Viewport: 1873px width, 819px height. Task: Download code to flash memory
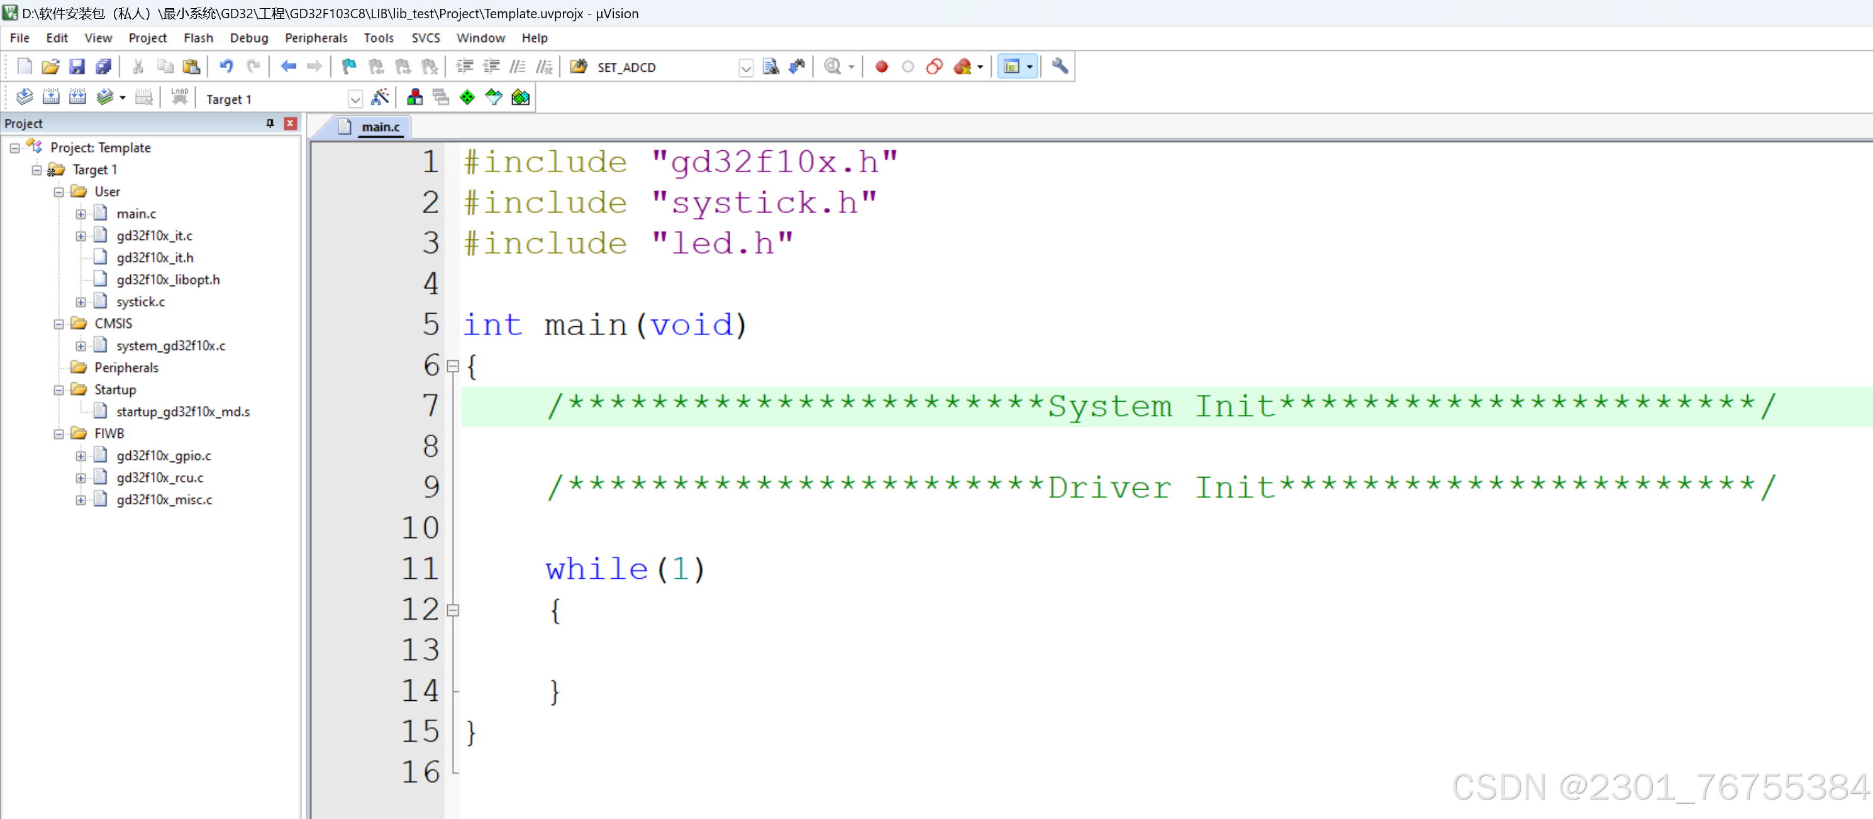180,97
